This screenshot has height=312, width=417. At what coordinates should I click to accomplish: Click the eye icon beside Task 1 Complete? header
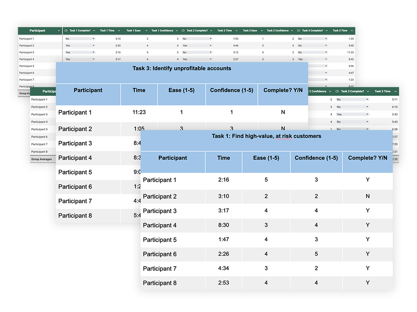pos(66,30)
